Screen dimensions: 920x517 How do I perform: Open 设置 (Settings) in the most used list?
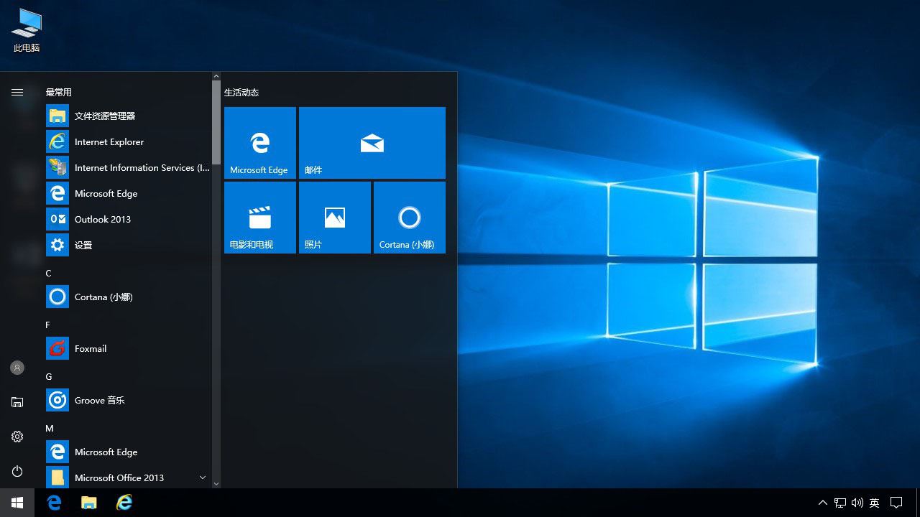[x=128, y=245]
